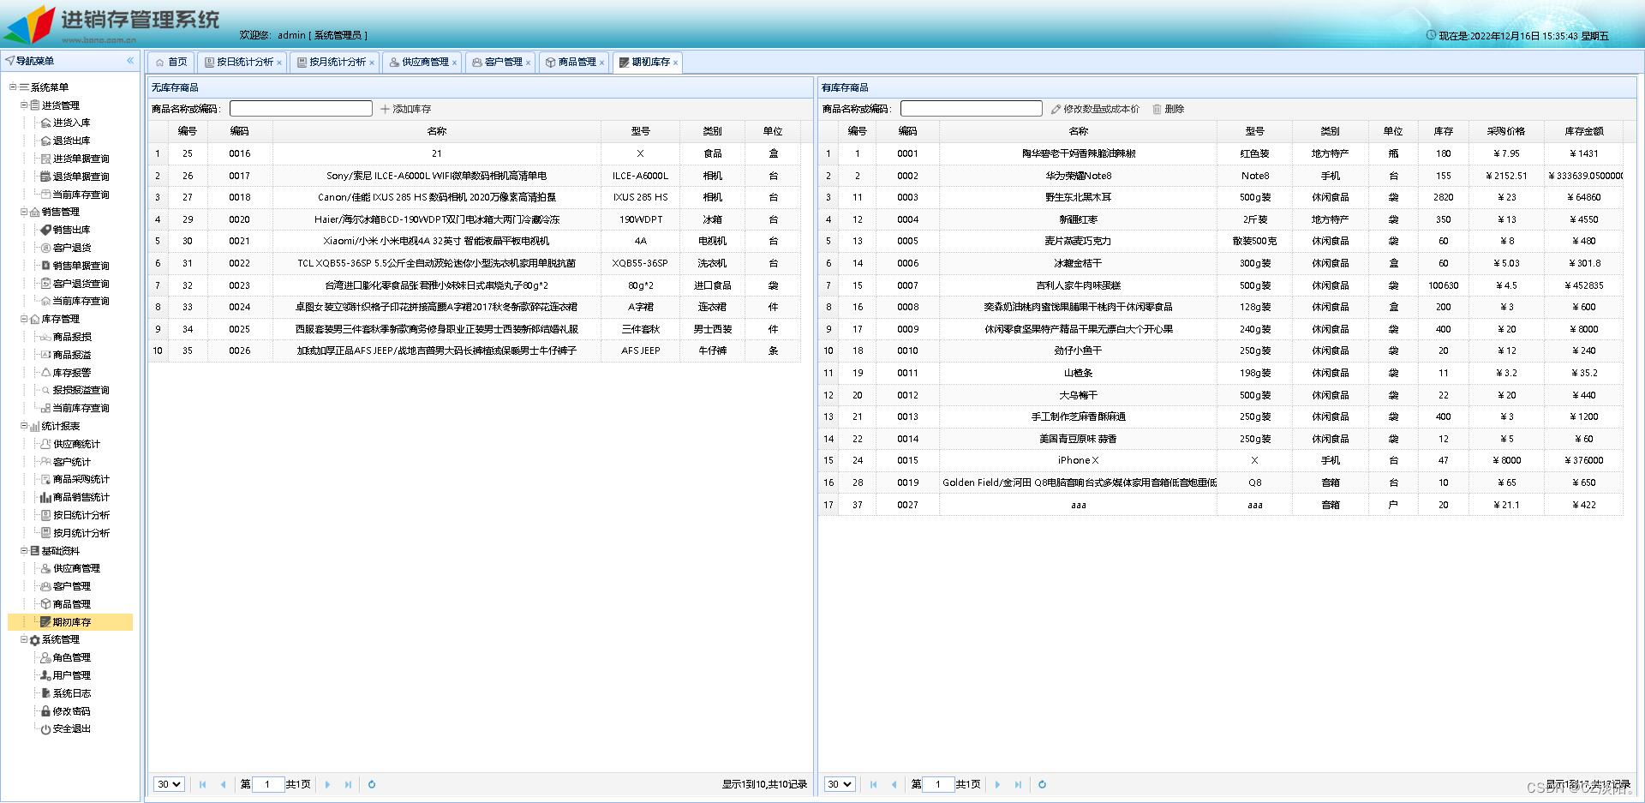Open 销售出库 in the sidebar tree
The image size is (1645, 803).
click(x=71, y=230)
